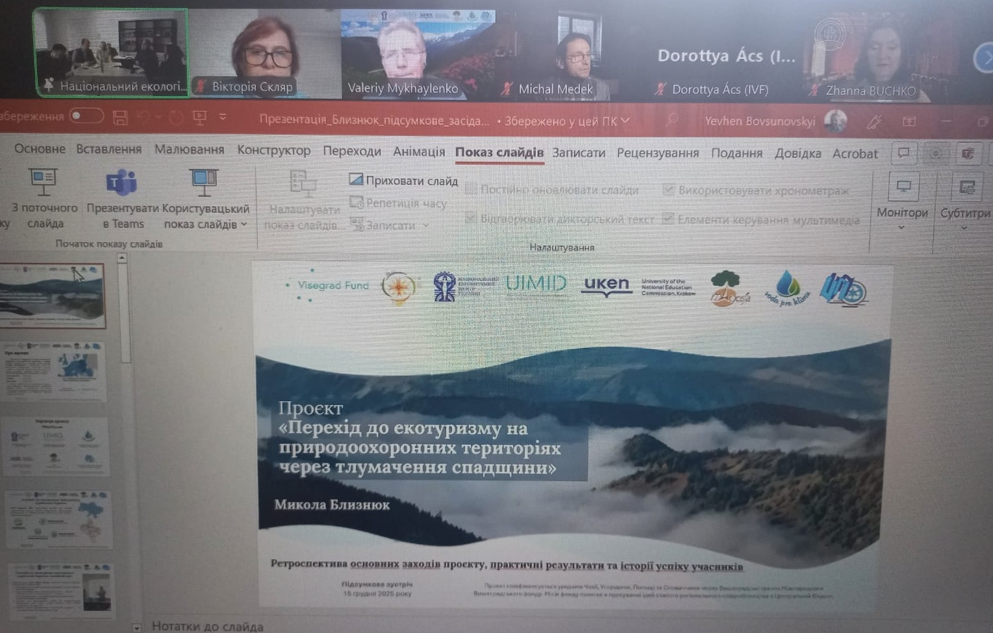Click the Save icon in title bar
The height and width of the screenshot is (633, 993).
click(120, 118)
